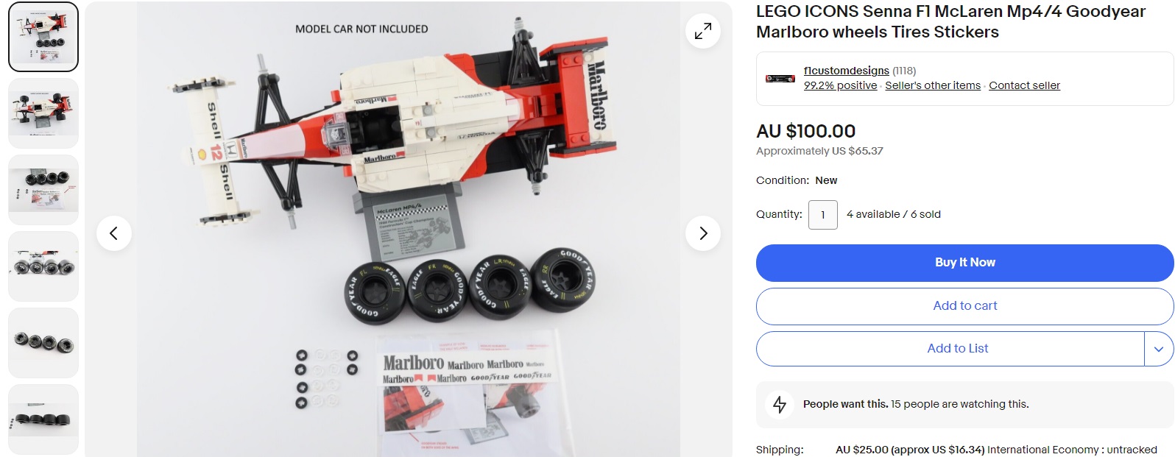Choose the fifth thumbnail of four tires
The height and width of the screenshot is (457, 1175).
click(43, 343)
